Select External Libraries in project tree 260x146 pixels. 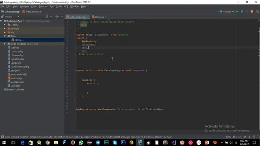click(15, 90)
